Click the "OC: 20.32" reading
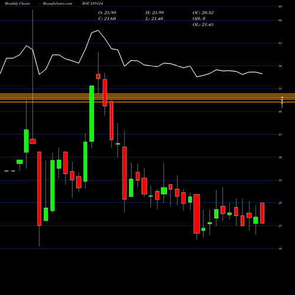 click(203, 13)
